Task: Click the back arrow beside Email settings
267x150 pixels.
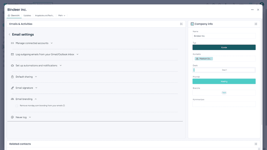Action: point(10,34)
